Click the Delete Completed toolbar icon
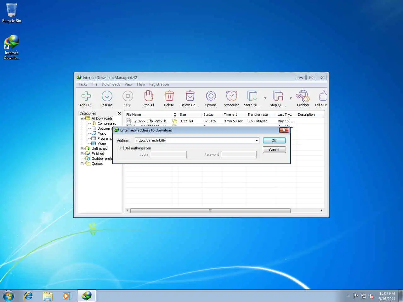This screenshot has width=403, height=302. tap(190, 96)
